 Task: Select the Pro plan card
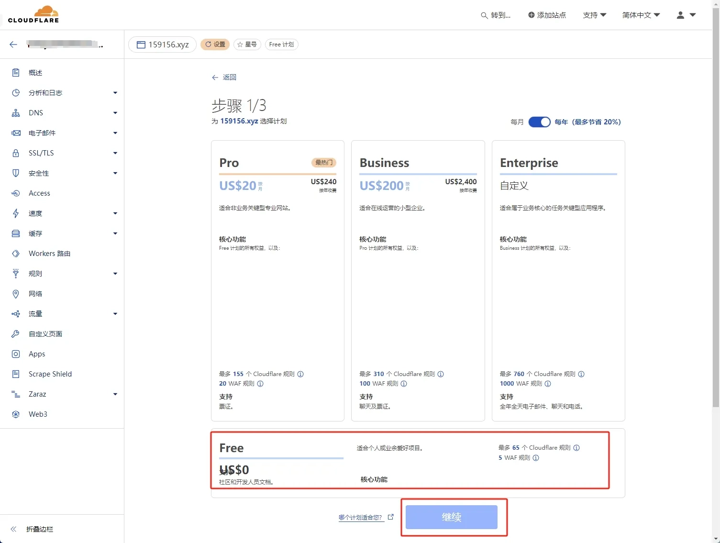tap(277, 281)
